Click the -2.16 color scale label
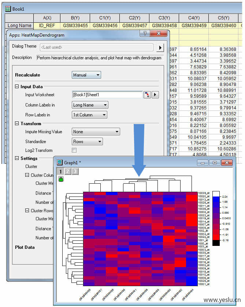Image resolution: width=245 pixels, height=307 pixels. tap(225, 240)
